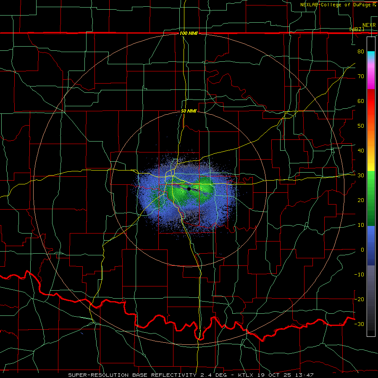Click the red segment of color bar
The image size is (378, 378).
[x=371, y=101]
